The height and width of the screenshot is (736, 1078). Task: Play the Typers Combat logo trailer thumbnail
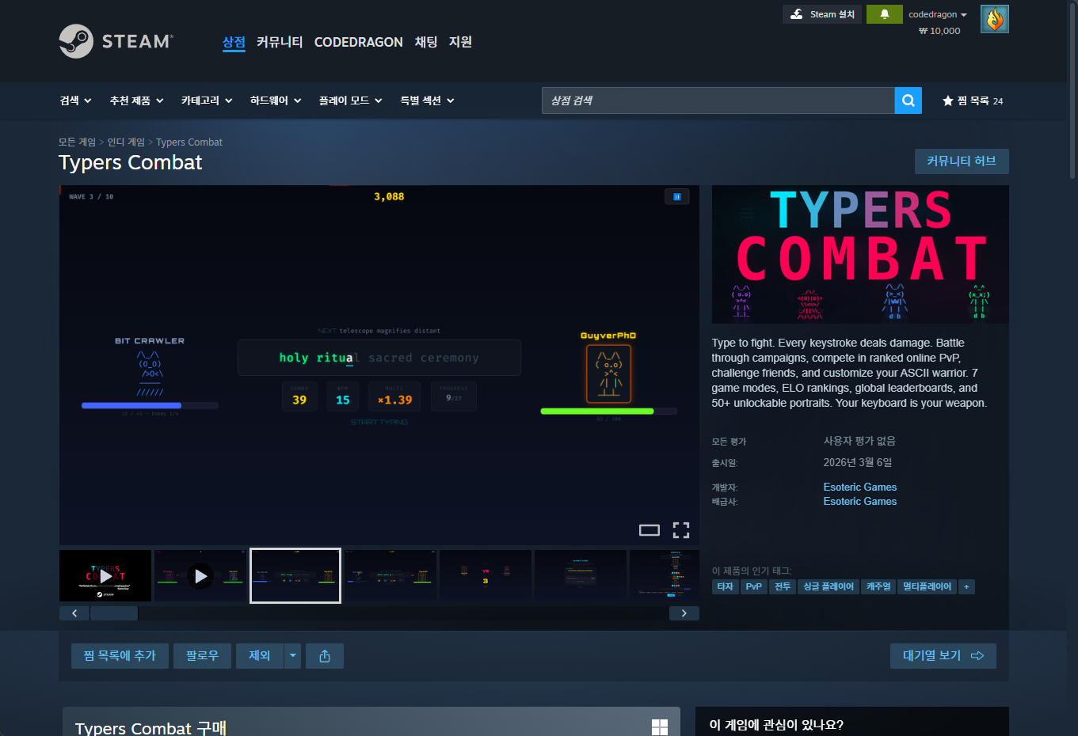pyautogui.click(x=105, y=576)
